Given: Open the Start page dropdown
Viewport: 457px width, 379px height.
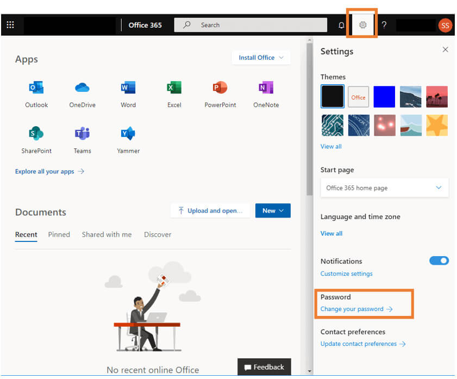Looking at the screenshot, I should click(x=384, y=188).
